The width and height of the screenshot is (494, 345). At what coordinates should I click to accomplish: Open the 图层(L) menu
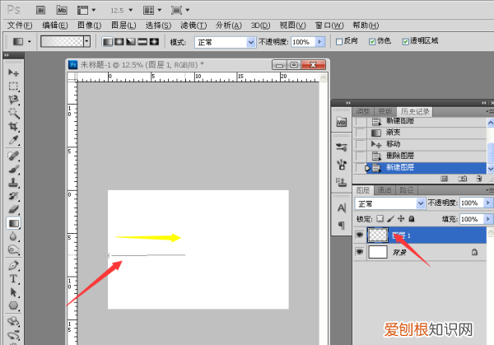click(x=123, y=26)
